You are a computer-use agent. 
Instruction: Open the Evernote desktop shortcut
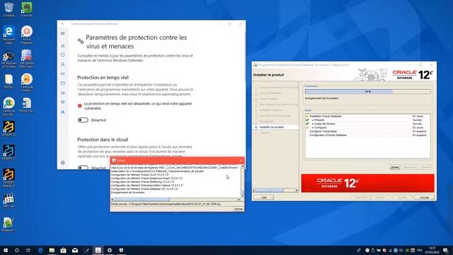click(27, 9)
